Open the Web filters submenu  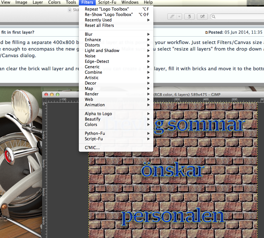pyautogui.click(x=116, y=99)
